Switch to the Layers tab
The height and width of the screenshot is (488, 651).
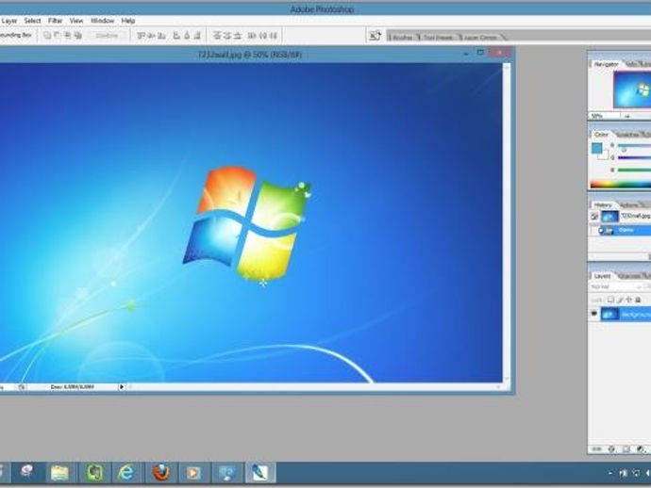pos(602,275)
